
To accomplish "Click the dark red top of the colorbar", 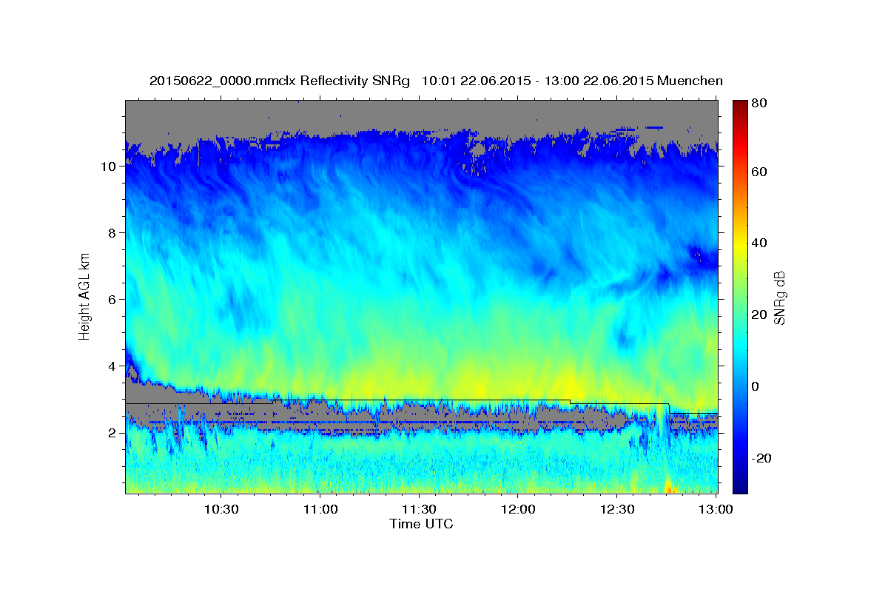I will pyautogui.click(x=739, y=104).
